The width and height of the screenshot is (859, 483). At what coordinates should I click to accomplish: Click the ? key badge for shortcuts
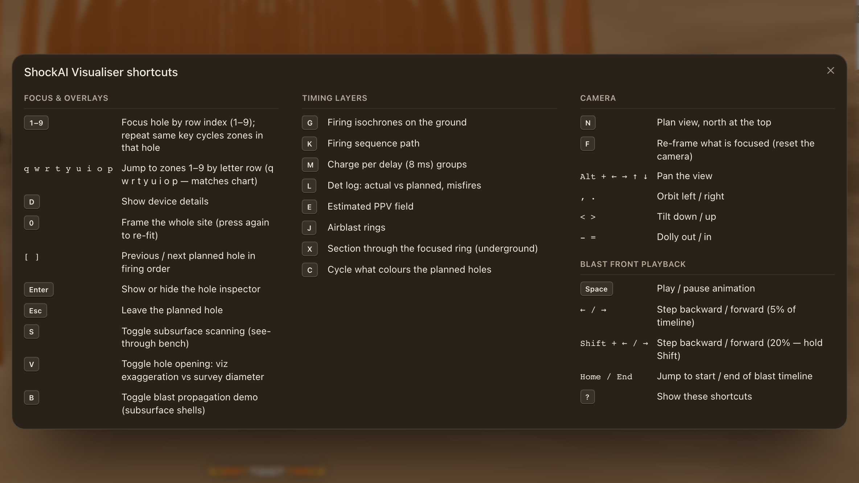588,397
